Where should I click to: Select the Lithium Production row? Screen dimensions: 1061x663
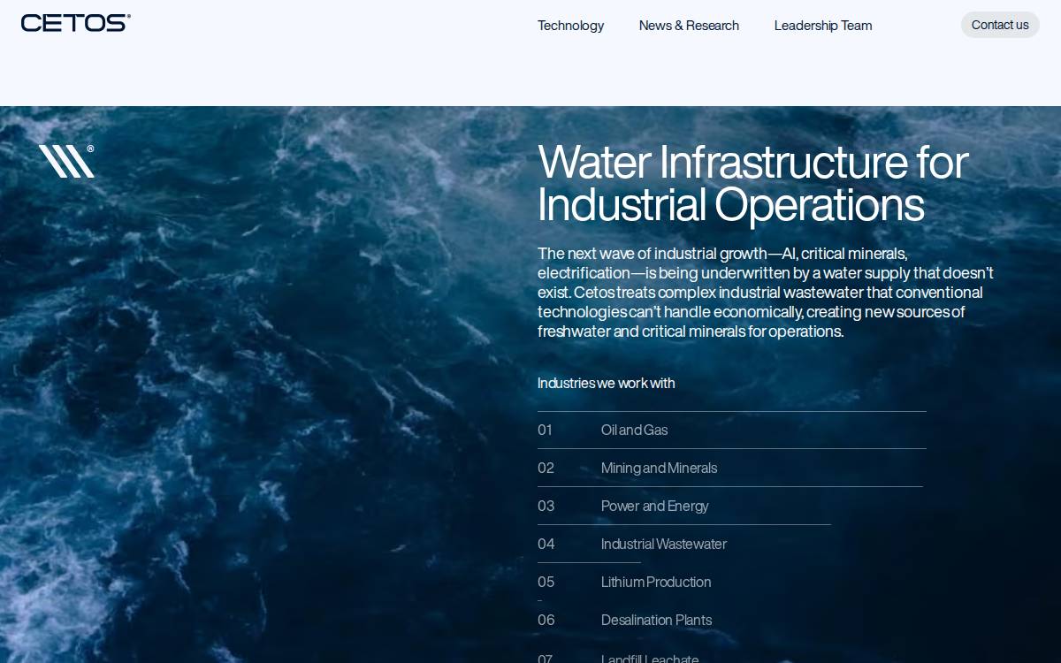732,583
